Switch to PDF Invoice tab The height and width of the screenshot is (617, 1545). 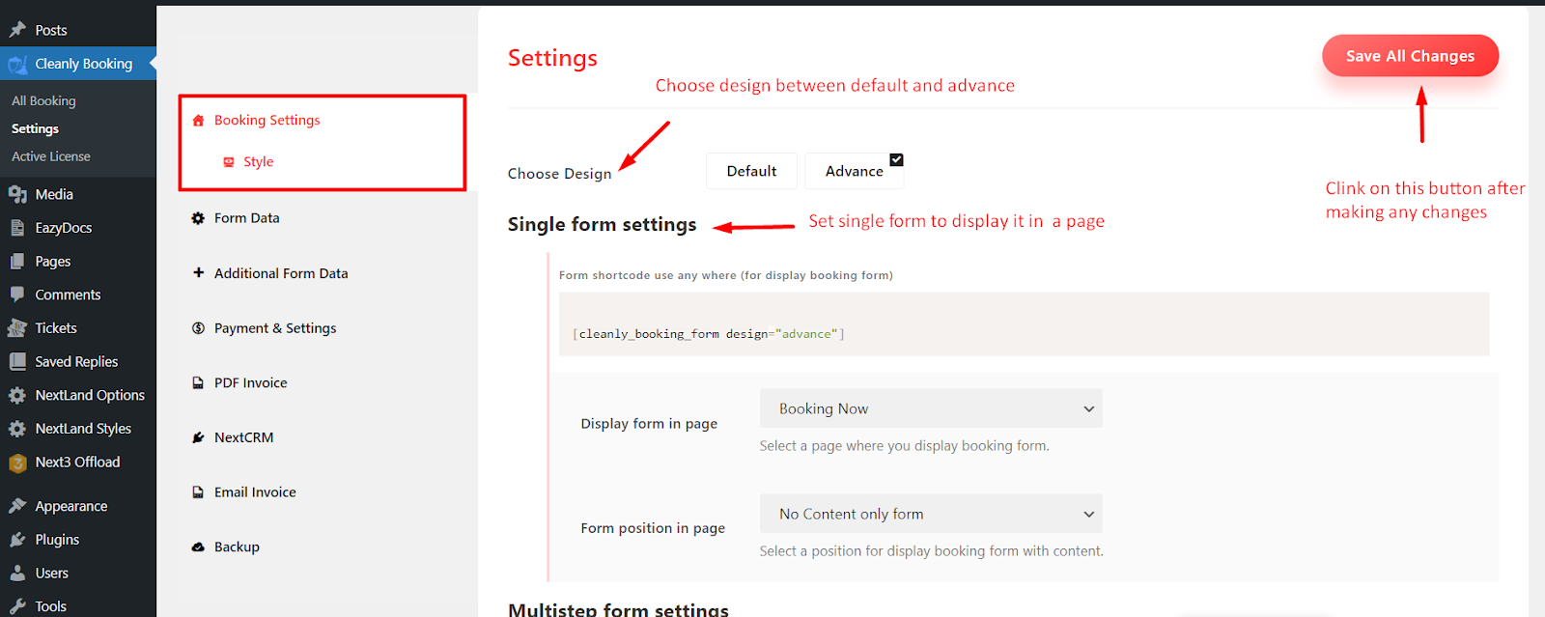click(250, 382)
